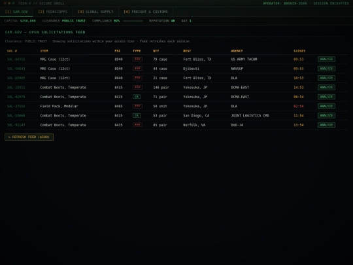Click the 10:53 closing time
The height and width of the screenshot is (265, 353).
(299, 78)
